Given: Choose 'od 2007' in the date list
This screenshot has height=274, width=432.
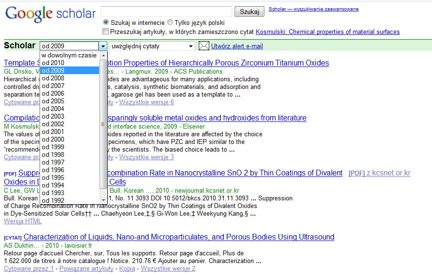Looking at the screenshot, I should (70, 86).
